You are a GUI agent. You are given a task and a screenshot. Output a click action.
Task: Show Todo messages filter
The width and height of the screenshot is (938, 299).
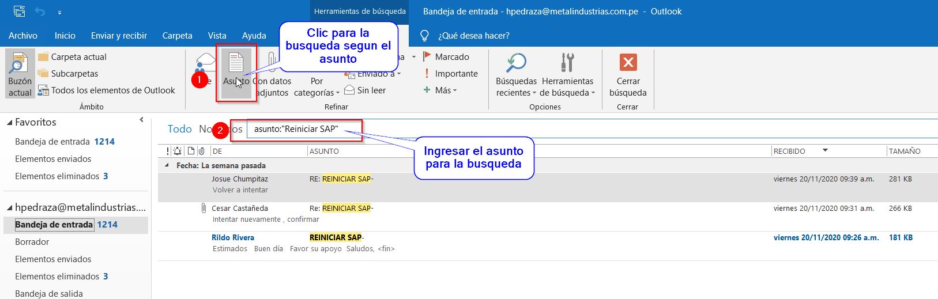(179, 129)
